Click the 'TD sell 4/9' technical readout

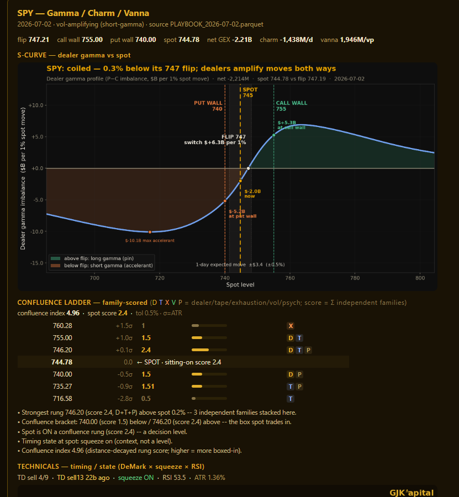33,478
